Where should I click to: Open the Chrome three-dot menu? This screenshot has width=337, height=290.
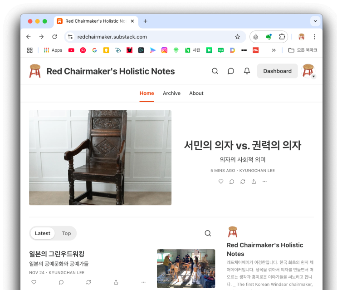click(314, 37)
